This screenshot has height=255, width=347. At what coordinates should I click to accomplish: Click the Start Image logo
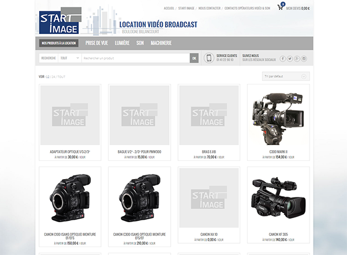click(60, 20)
